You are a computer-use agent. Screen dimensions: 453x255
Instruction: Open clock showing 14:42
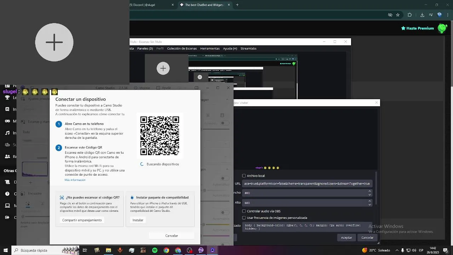coord(433,250)
